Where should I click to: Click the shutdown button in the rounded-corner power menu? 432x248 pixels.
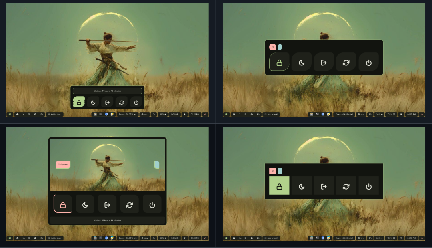click(x=369, y=62)
